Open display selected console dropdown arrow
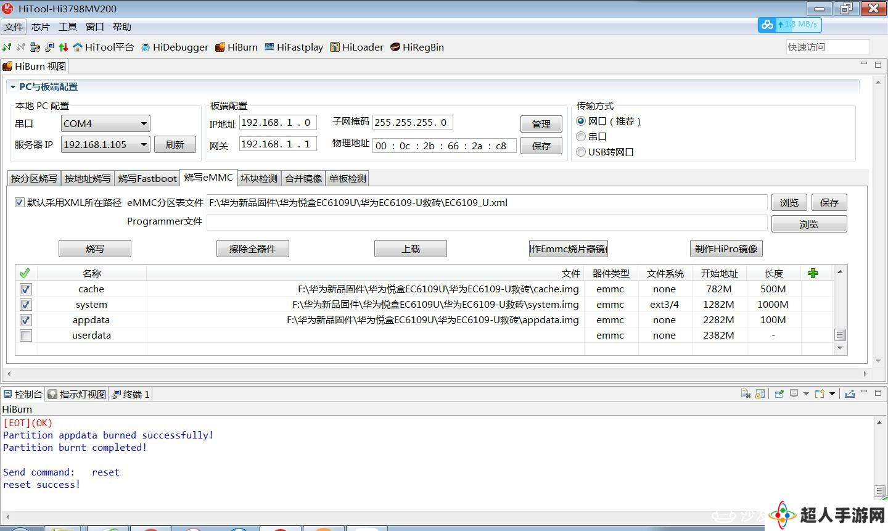888x531 pixels. (x=806, y=393)
